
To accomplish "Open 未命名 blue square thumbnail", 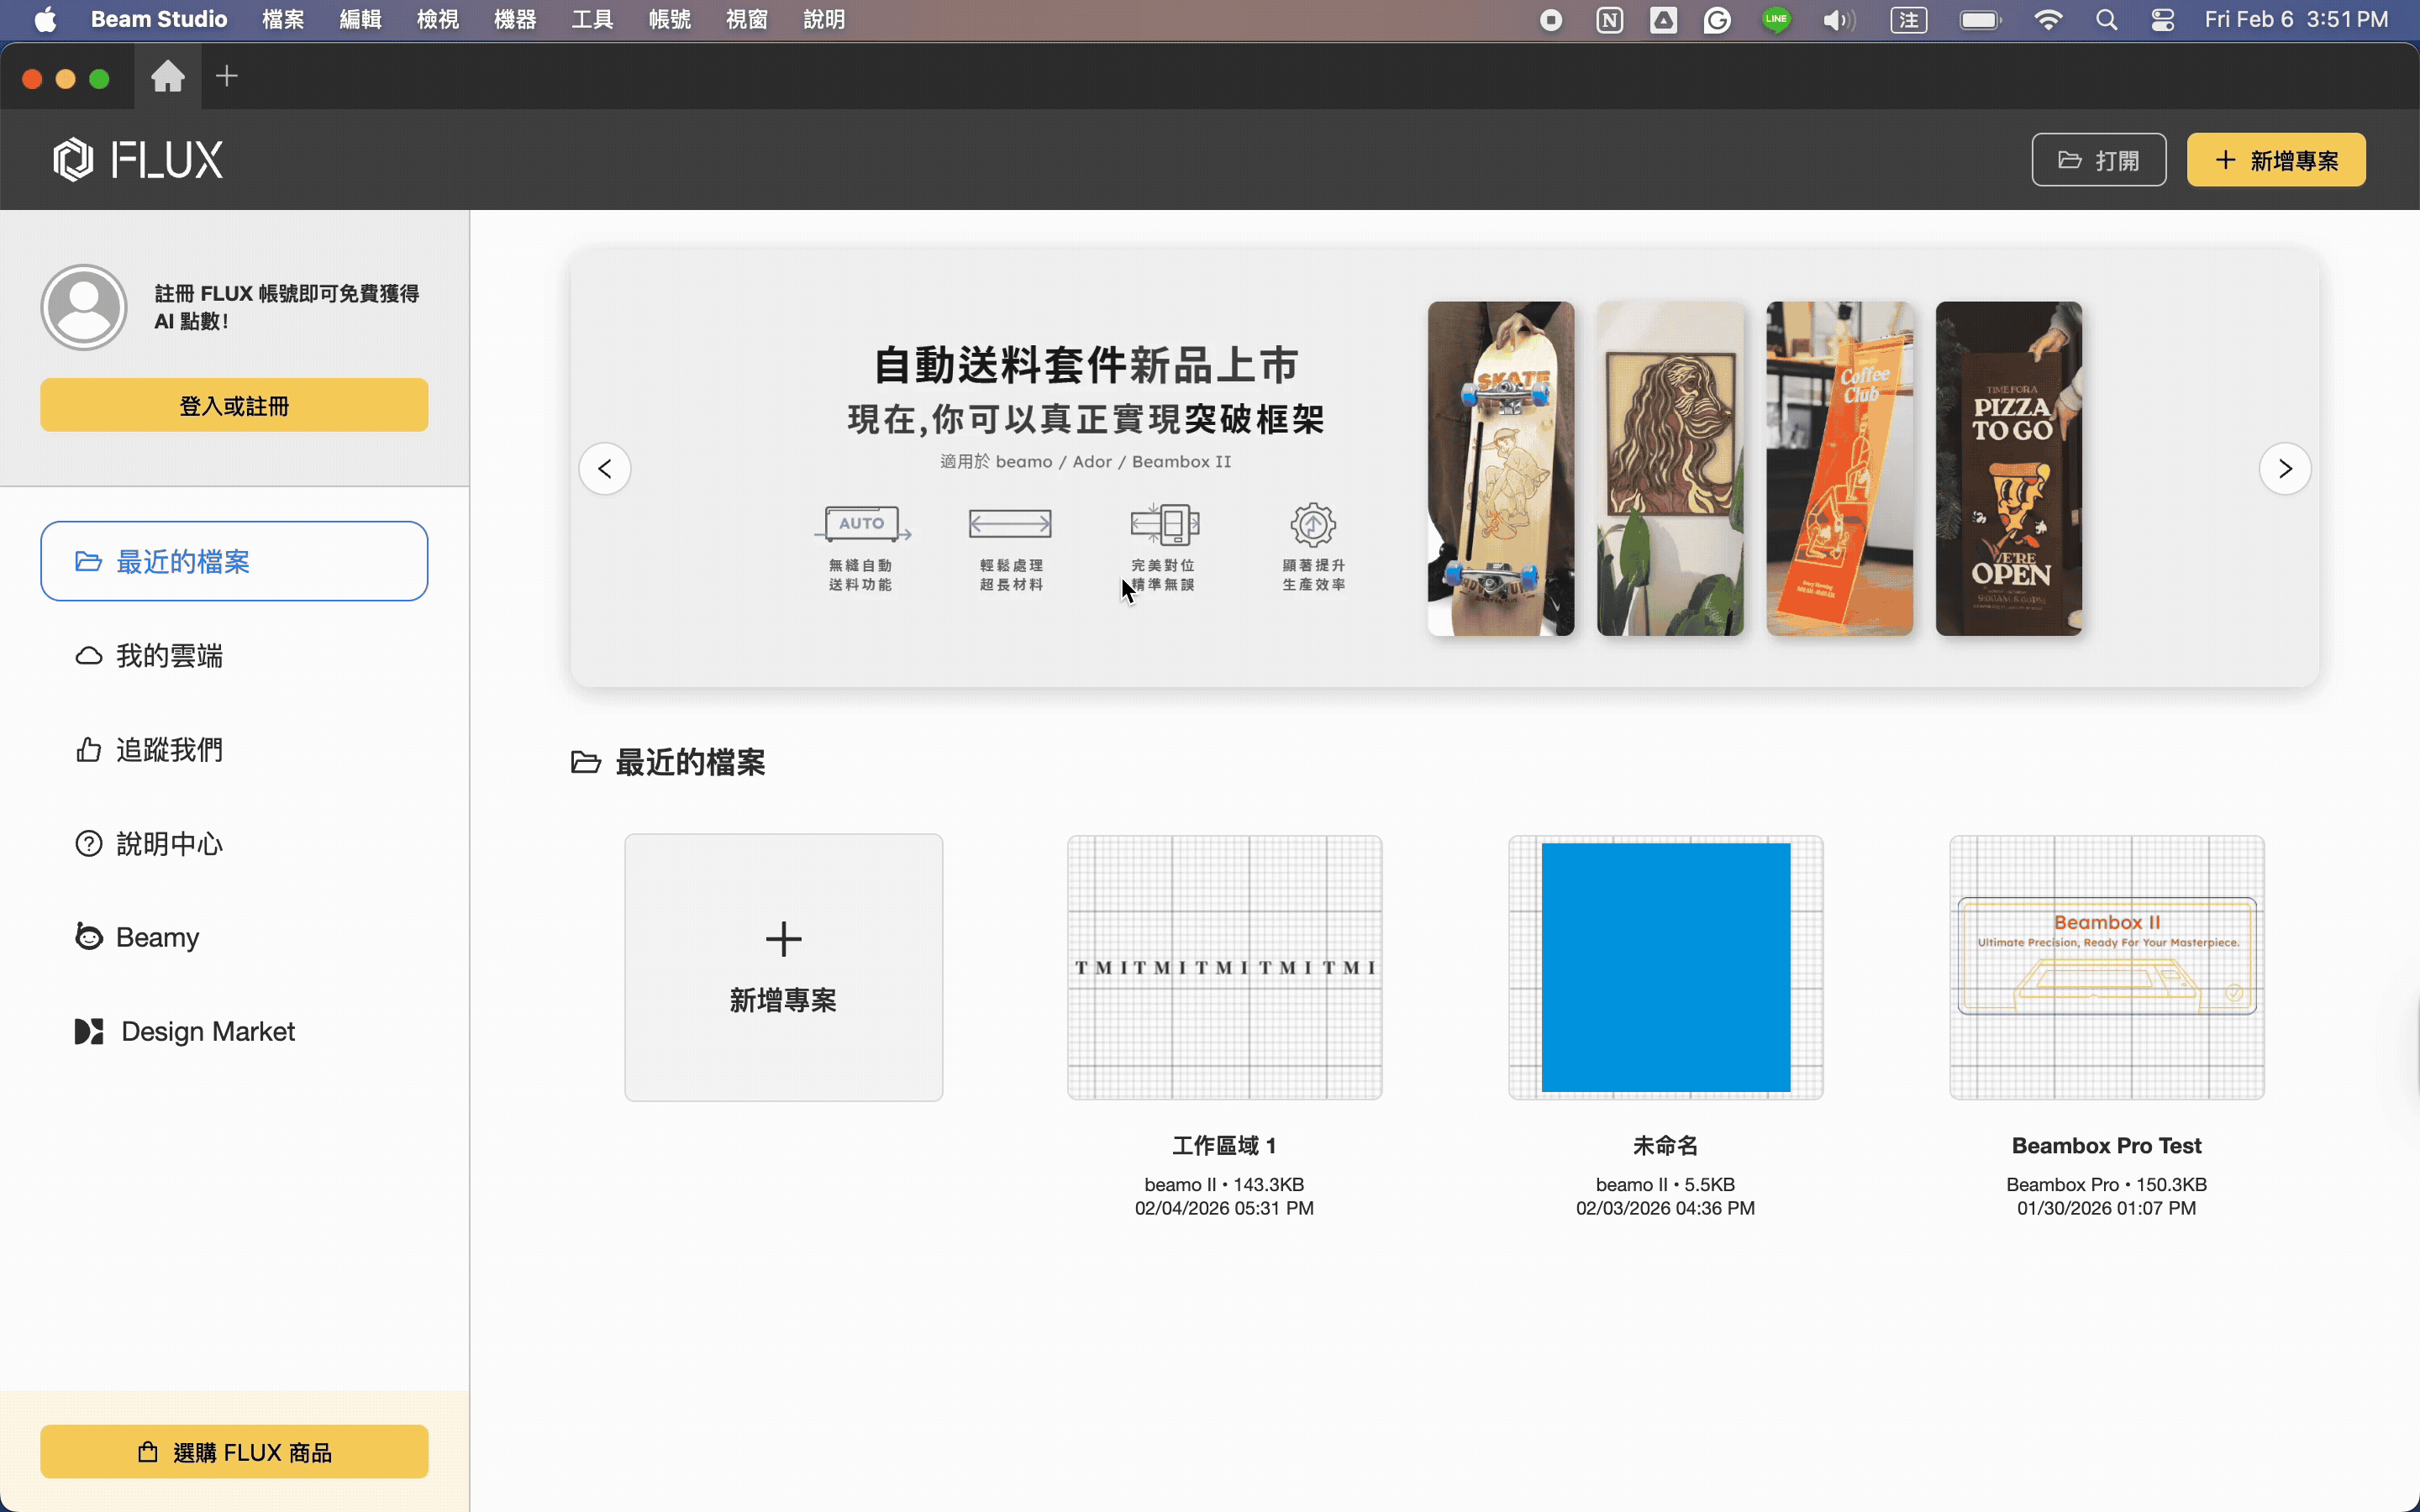I will tap(1665, 967).
